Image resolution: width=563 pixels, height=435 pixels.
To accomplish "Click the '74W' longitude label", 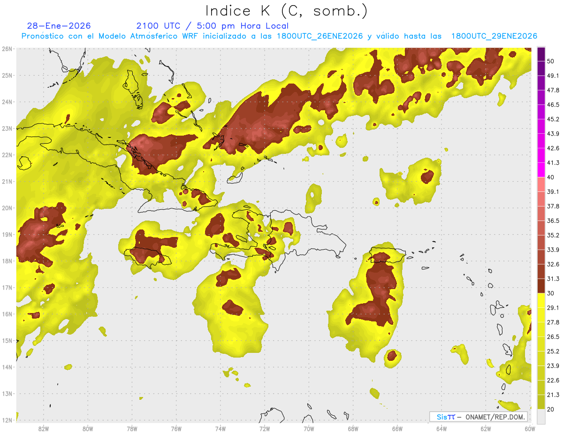I will [220, 428].
